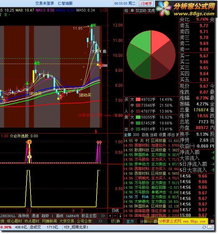Click 浮出 in the alert filter bar

tap(171, 135)
